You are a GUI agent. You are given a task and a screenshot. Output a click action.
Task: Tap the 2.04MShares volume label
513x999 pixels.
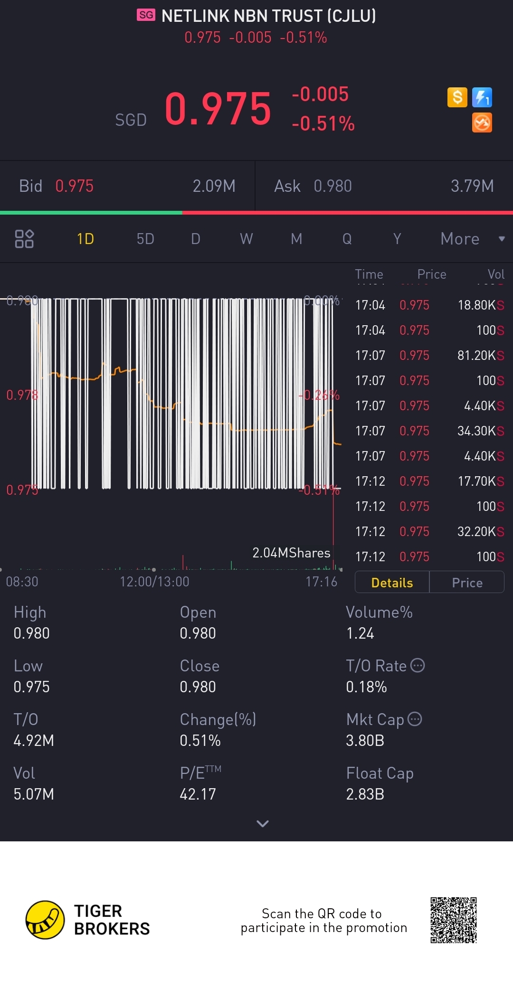click(291, 553)
